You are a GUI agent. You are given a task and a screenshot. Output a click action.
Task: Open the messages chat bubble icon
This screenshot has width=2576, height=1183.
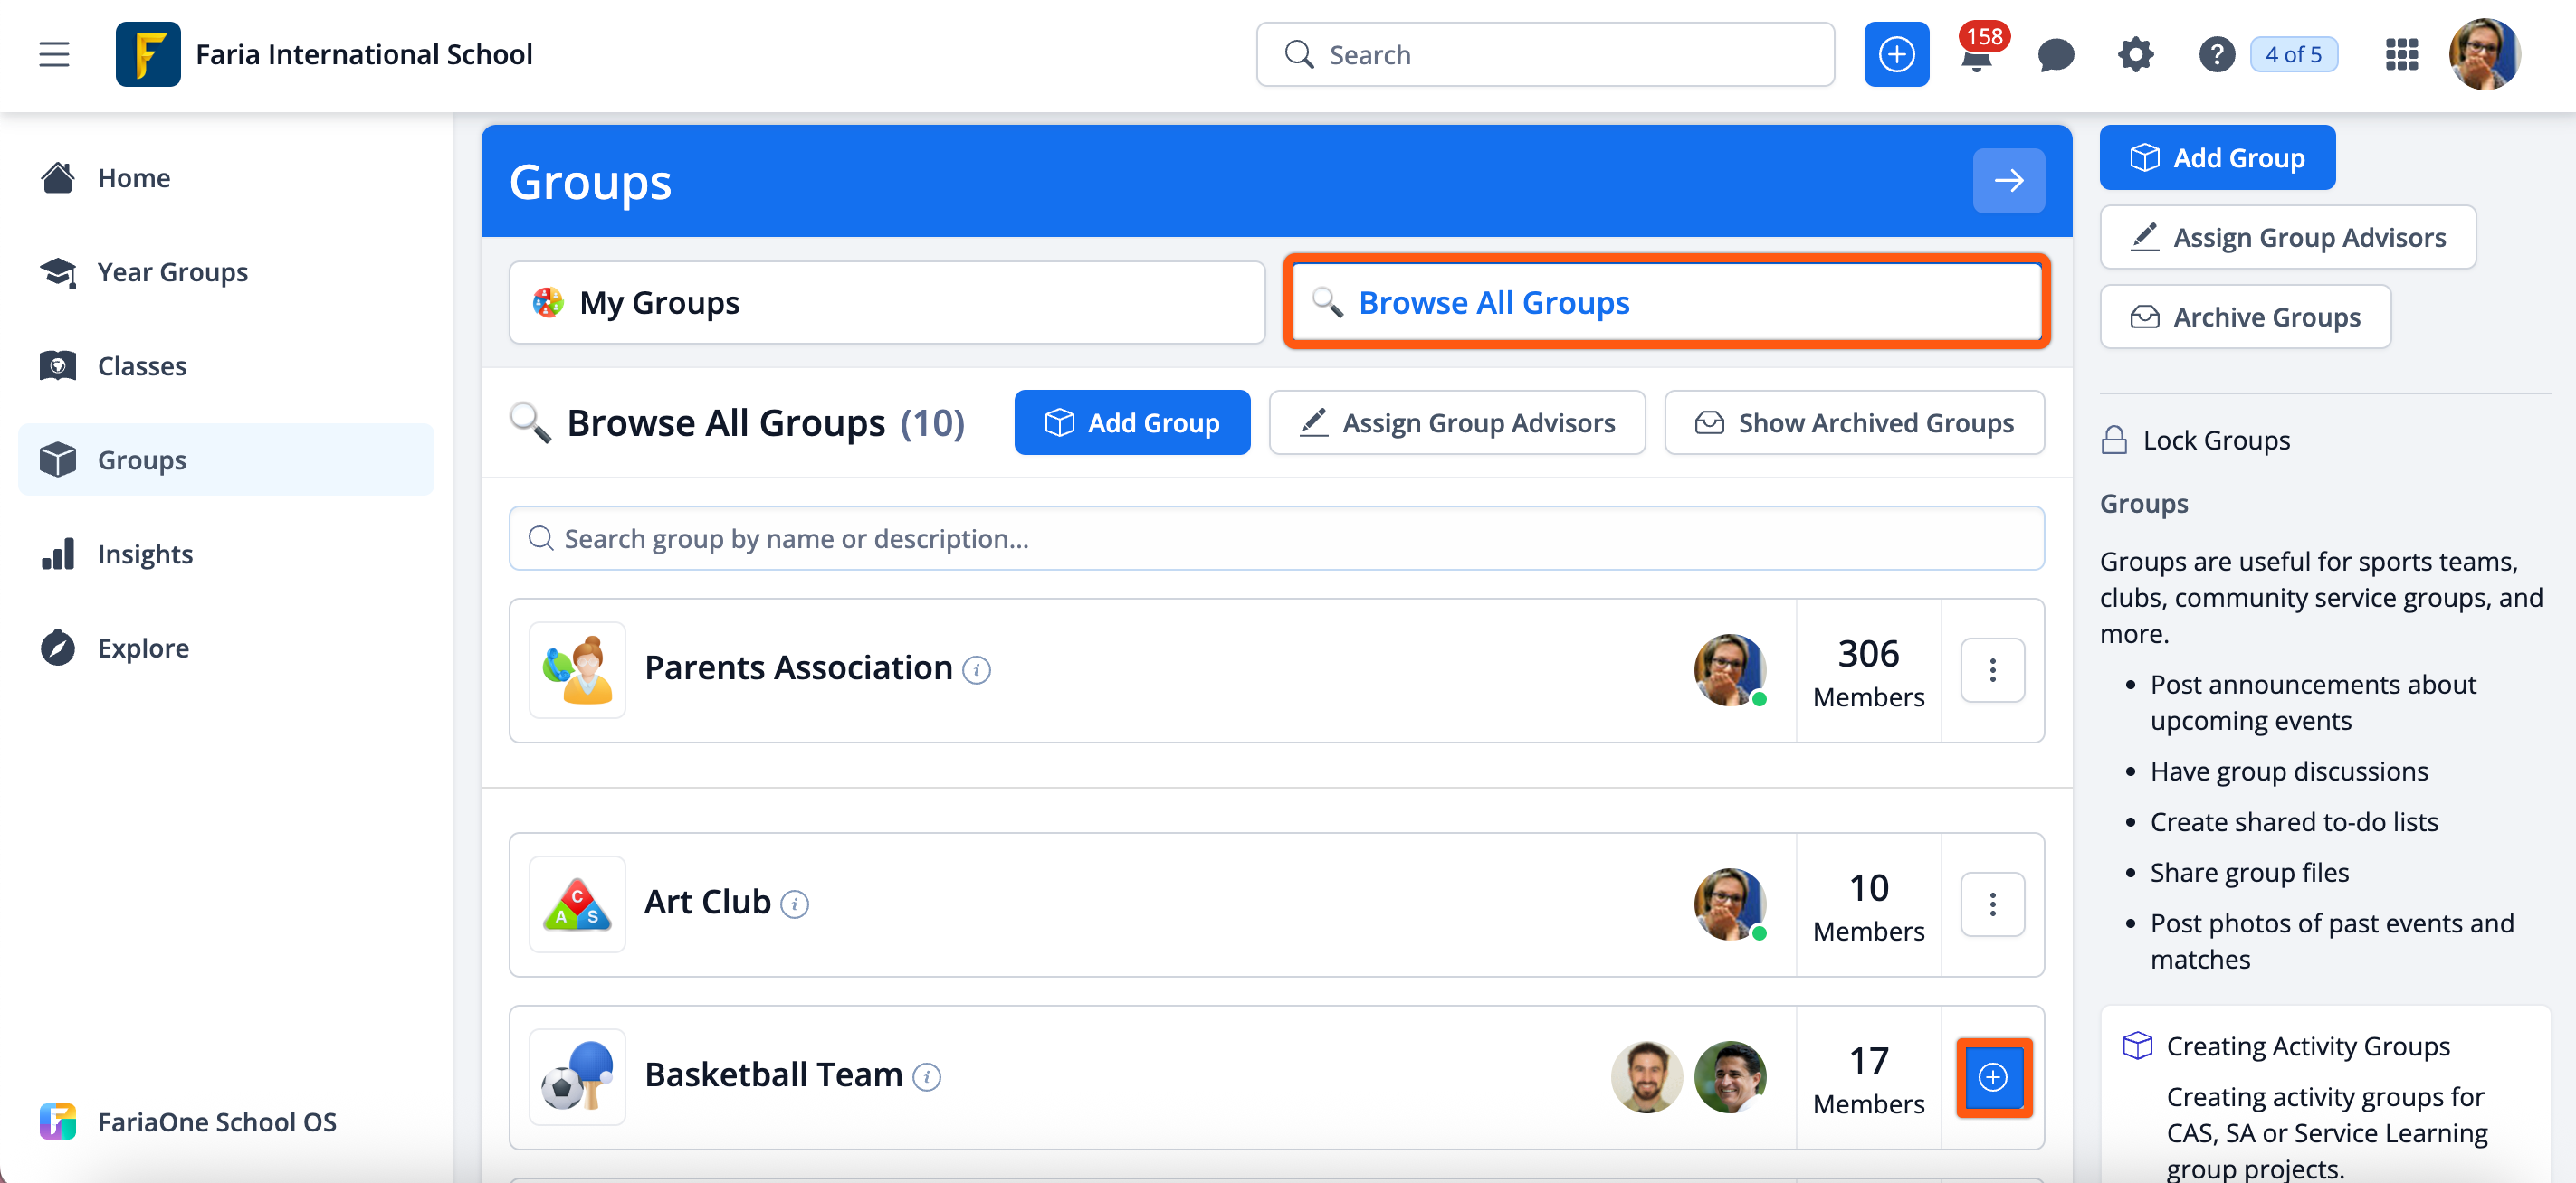[x=2055, y=54]
